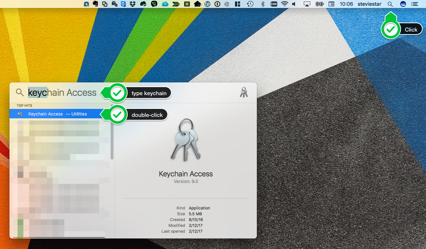
Task: Click the Spotlight results list scrollbar
Action: pos(112,132)
